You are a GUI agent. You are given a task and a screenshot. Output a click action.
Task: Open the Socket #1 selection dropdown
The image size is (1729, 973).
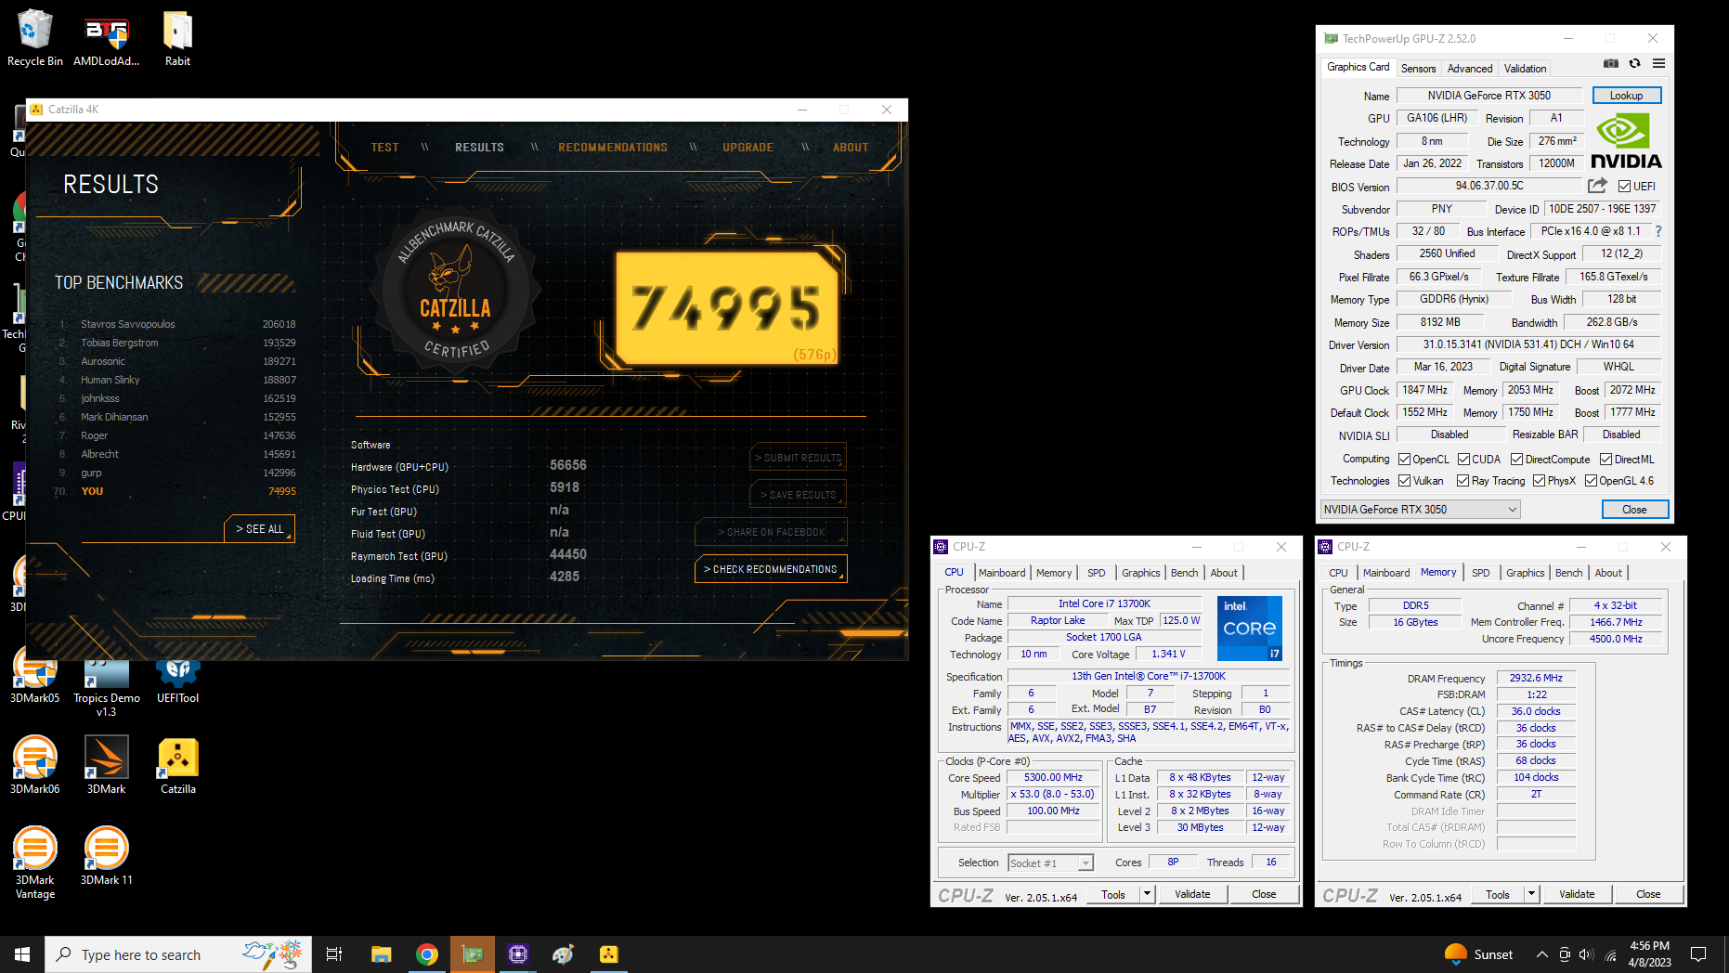click(x=1050, y=863)
